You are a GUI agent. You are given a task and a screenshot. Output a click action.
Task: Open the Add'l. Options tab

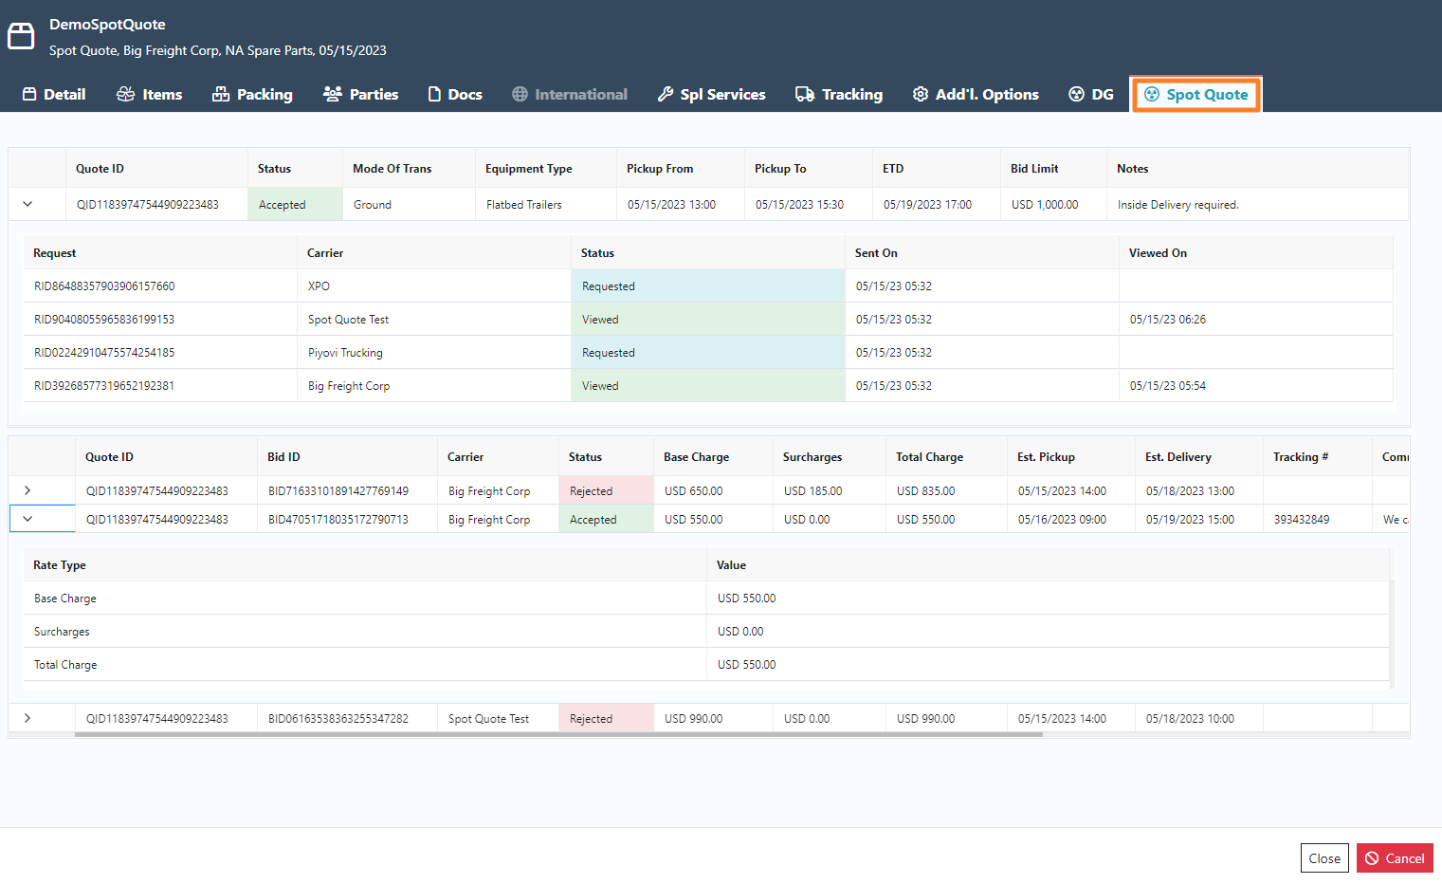tap(977, 94)
